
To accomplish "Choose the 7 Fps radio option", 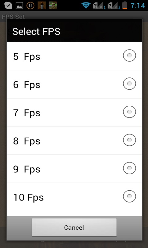I will (x=129, y=112).
